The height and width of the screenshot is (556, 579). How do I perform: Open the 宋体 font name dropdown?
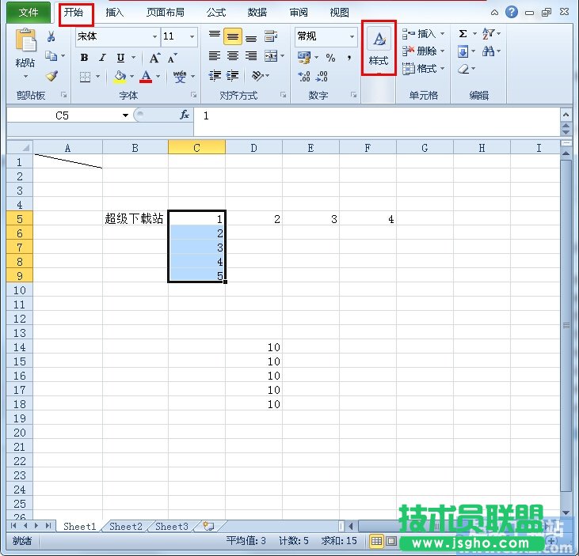coord(154,36)
